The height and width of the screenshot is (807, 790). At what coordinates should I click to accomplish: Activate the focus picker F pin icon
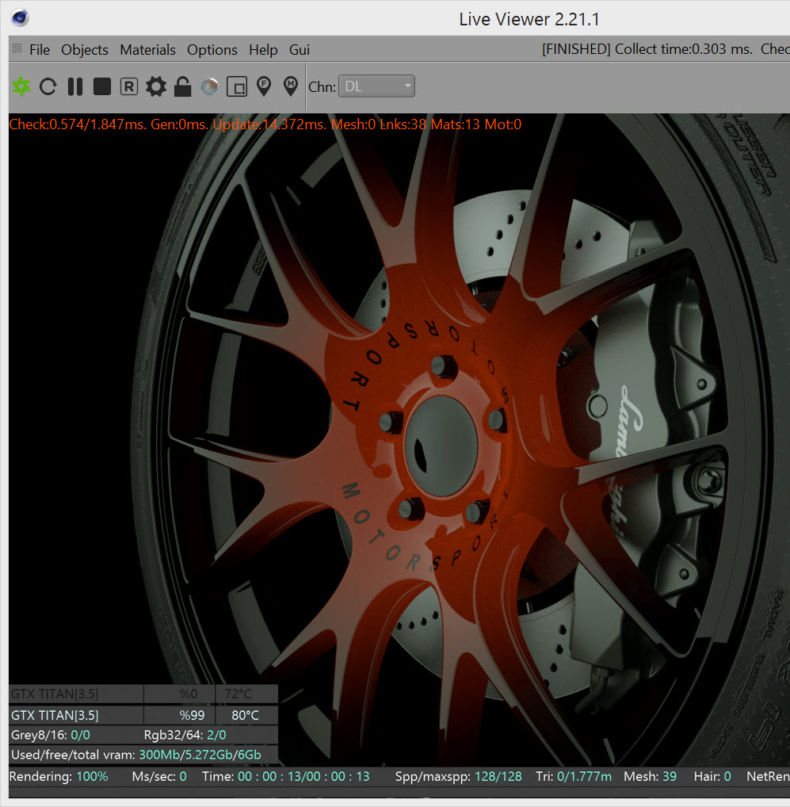tap(264, 86)
